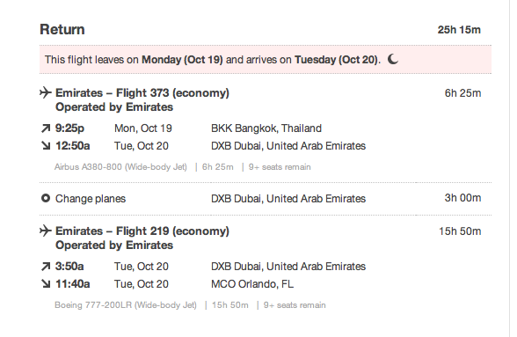The width and height of the screenshot is (517, 337).
Task: Click the crescent moon overnight icon
Action: 393,60
